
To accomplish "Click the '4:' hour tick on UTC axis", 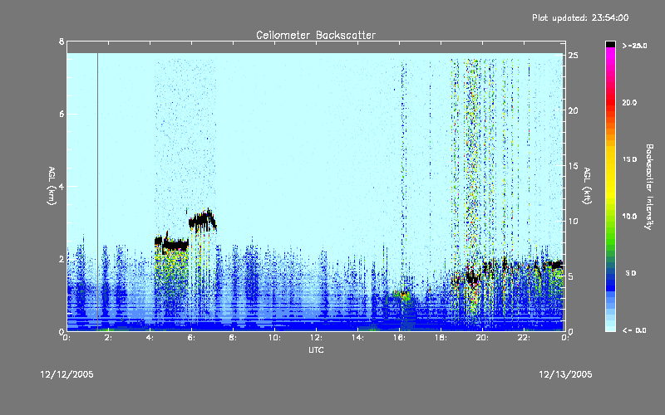I will 150,338.
